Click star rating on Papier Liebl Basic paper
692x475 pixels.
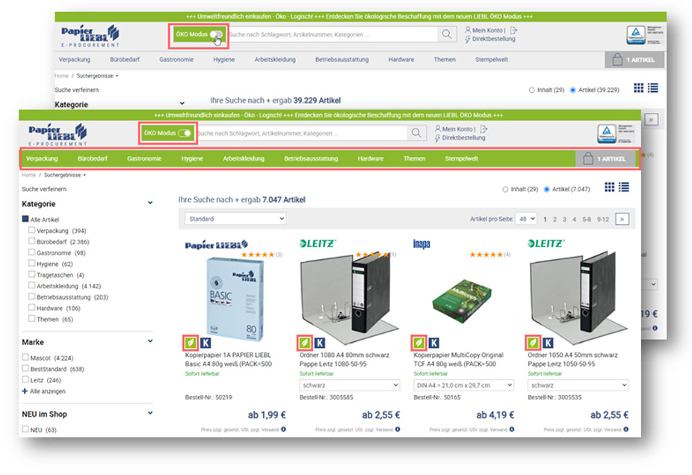click(258, 255)
